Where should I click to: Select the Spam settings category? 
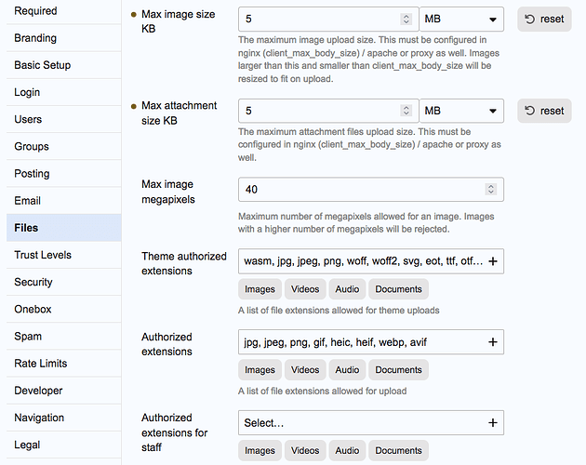point(63,337)
